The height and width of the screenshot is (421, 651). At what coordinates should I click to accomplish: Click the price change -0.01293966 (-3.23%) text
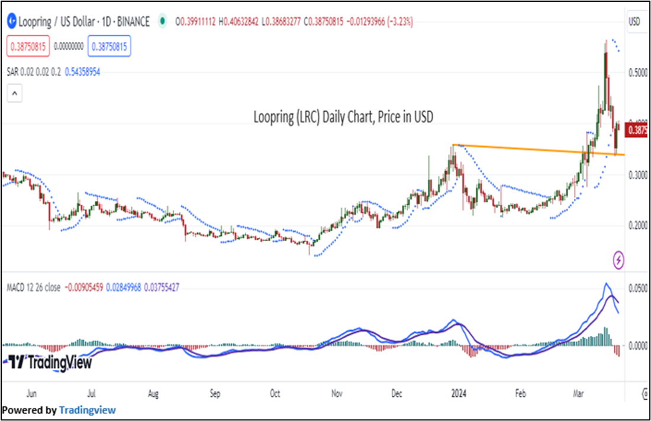[380, 21]
